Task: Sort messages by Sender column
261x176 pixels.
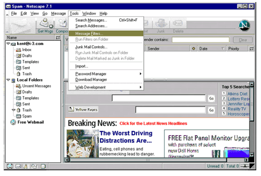Action: click(168, 49)
